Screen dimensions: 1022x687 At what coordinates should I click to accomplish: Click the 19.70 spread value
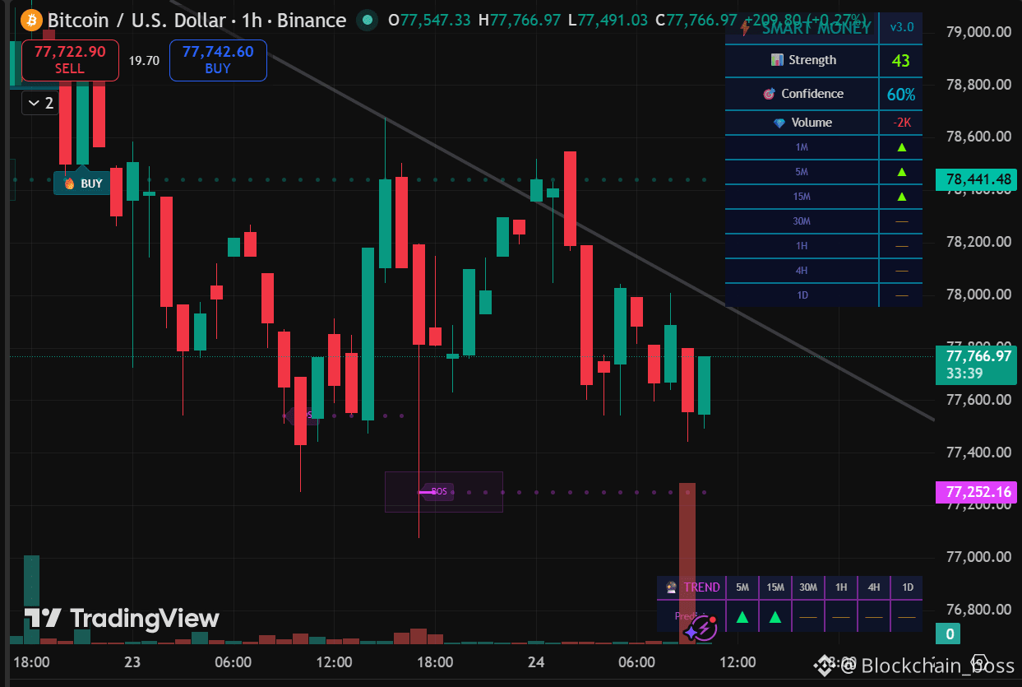144,60
